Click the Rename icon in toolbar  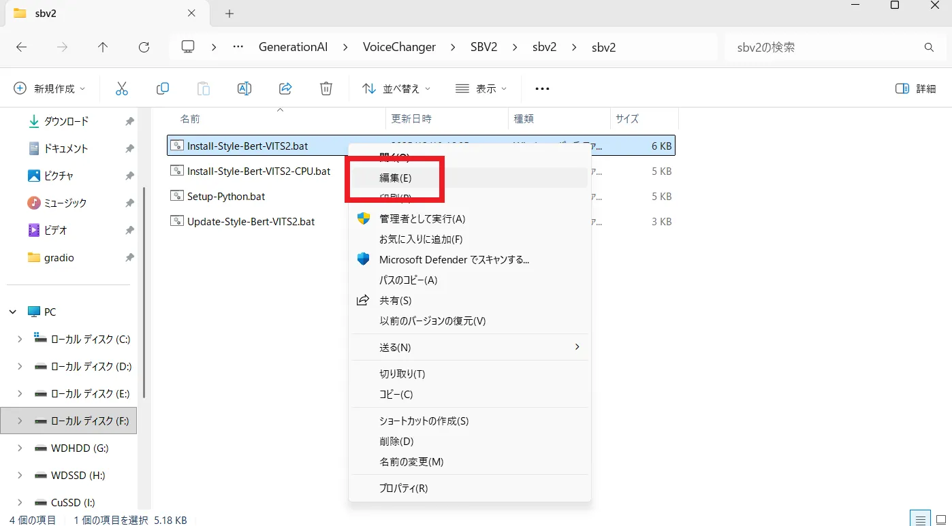[244, 88]
